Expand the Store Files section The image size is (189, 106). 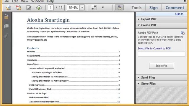[x=161, y=84]
